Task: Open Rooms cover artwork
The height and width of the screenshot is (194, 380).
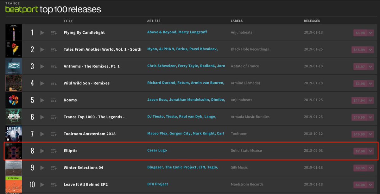Action: point(14,100)
